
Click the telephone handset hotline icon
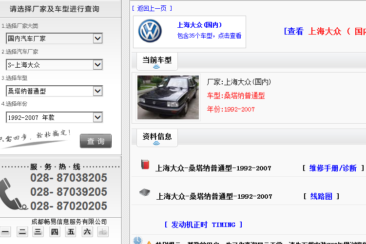[13, 194]
